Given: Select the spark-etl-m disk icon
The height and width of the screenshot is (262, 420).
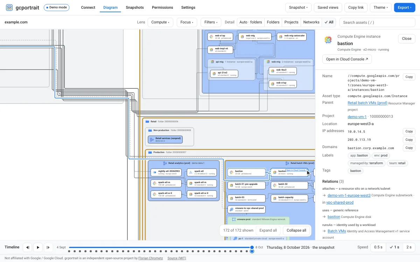Looking at the screenshot, I should coord(154,183).
